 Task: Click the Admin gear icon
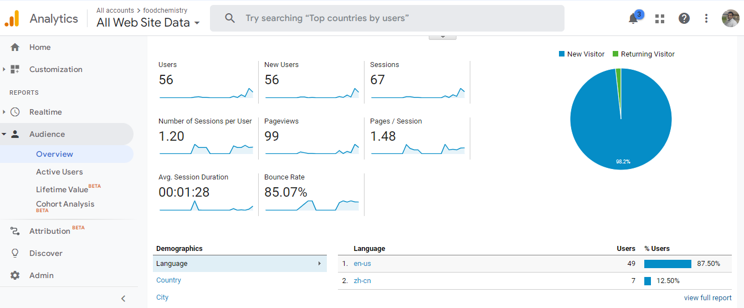tap(15, 275)
